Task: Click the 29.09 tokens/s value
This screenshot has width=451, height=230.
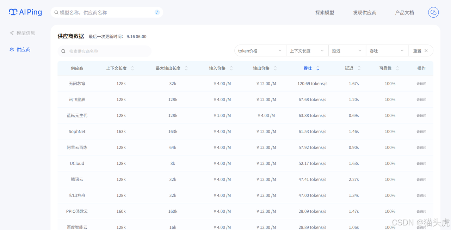Action: 312,211
